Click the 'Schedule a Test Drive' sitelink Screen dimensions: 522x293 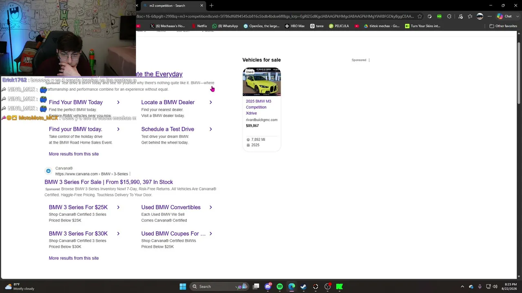168,129
